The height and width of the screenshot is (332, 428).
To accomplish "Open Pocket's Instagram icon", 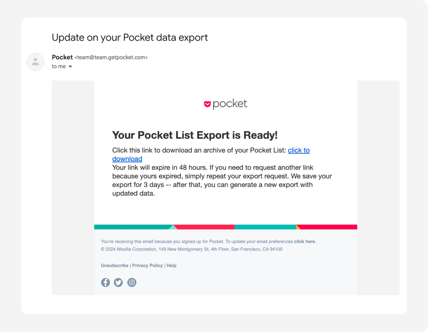I will [x=132, y=282].
